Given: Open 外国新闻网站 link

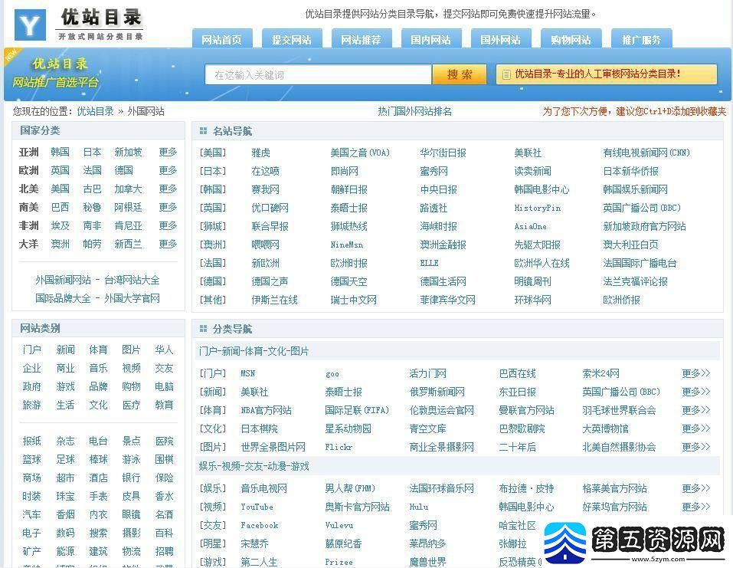Looking at the screenshot, I should 63,280.
